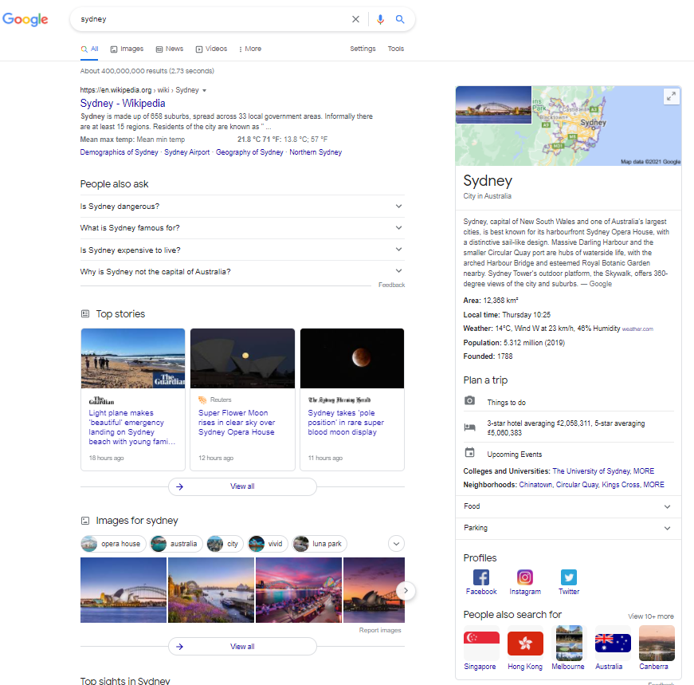Click Report images link
This screenshot has height=685, width=694.
(x=380, y=630)
